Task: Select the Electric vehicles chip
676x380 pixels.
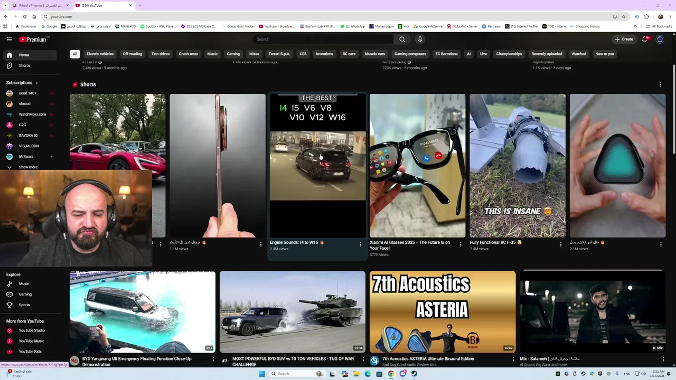Action: coord(100,54)
